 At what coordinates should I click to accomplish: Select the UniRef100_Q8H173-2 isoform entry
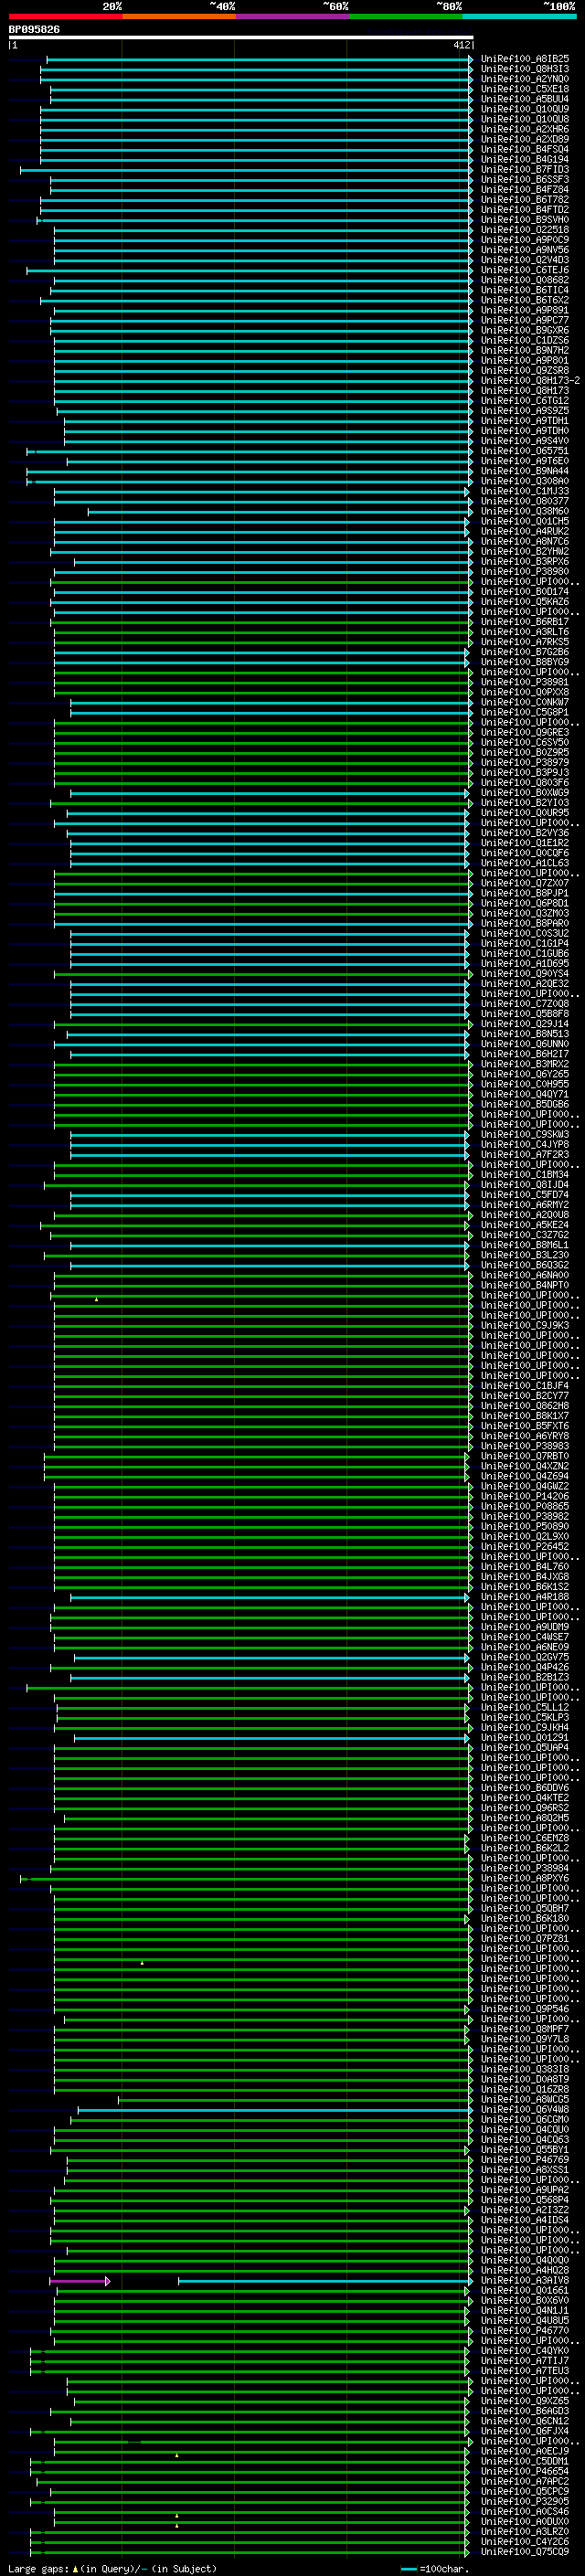tap(530, 381)
